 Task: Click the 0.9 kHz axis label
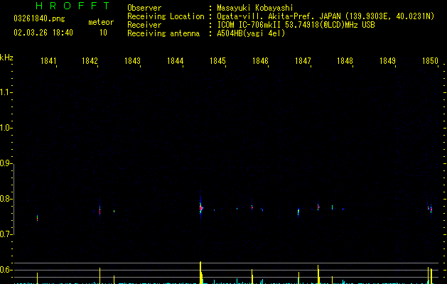(x=6, y=163)
